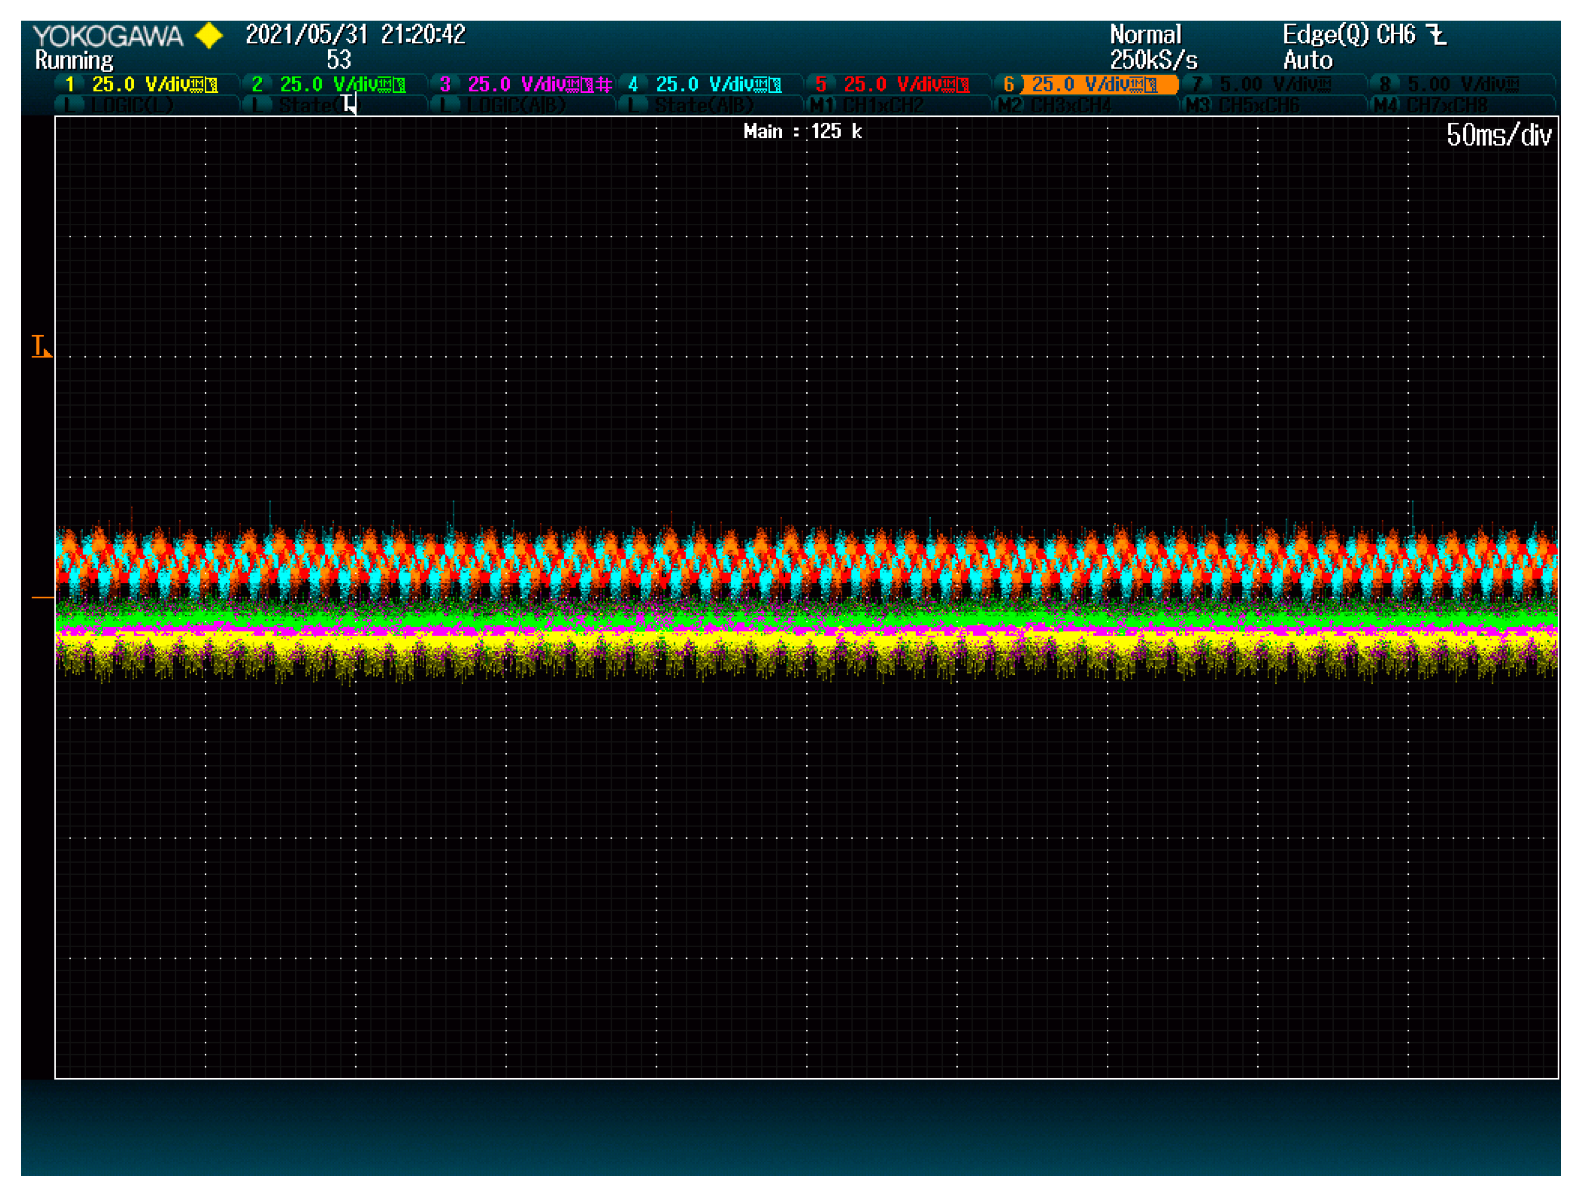Click the trigger position T marker above the grid

[348, 104]
